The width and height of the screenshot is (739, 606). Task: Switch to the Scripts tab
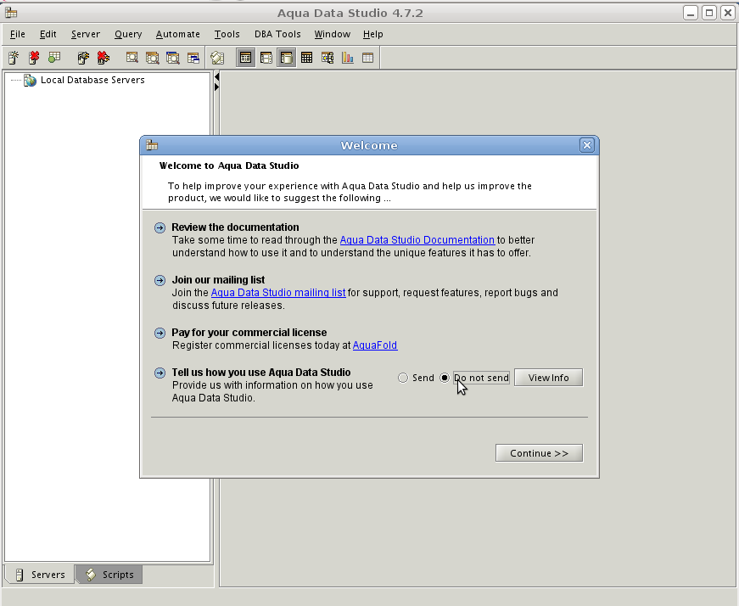click(x=109, y=575)
